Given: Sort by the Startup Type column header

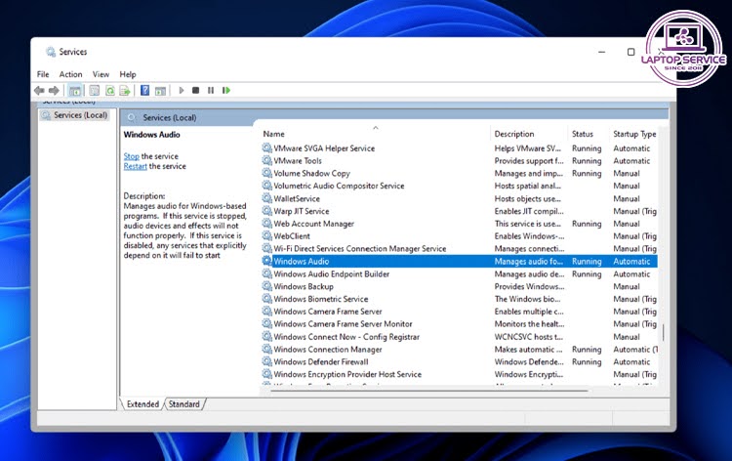Looking at the screenshot, I should point(633,134).
